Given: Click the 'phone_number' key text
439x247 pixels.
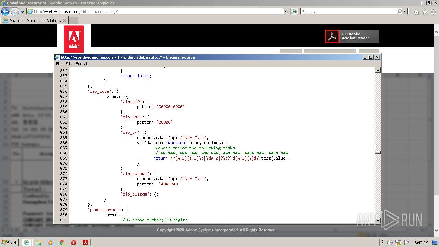Looking at the screenshot, I should click(x=105, y=210).
